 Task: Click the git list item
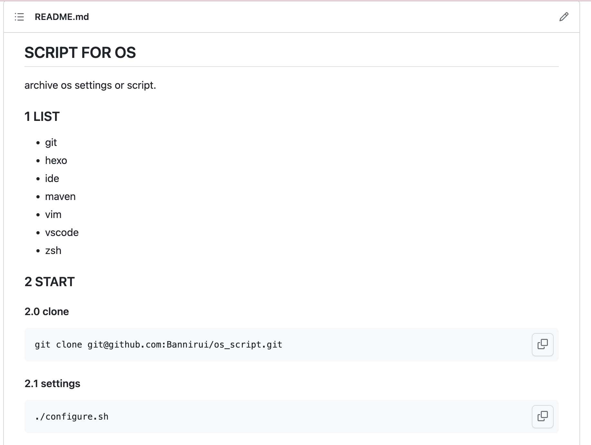tap(51, 142)
